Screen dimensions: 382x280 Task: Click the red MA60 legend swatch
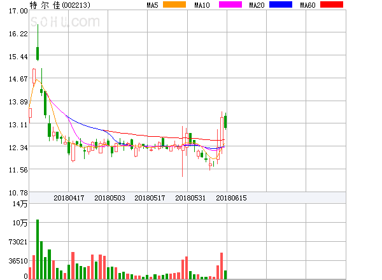(332, 4)
